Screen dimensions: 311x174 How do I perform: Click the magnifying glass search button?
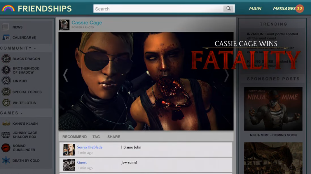pos(228,8)
